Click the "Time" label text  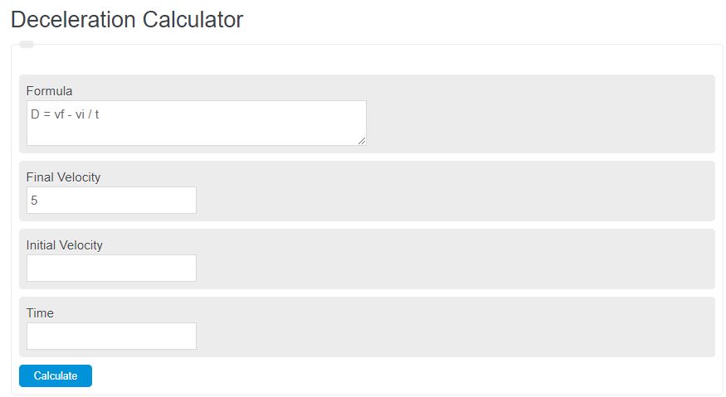pyautogui.click(x=40, y=312)
